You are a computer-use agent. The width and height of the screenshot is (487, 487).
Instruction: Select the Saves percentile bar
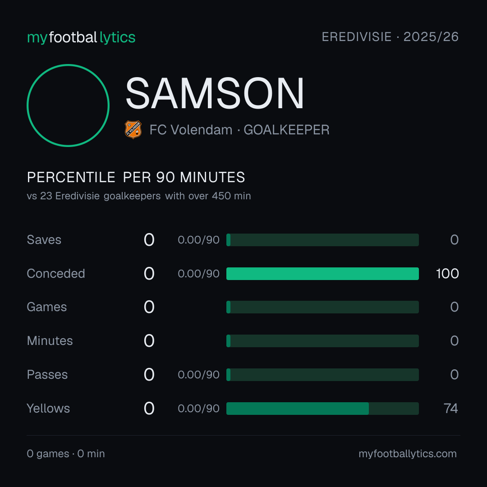click(322, 240)
